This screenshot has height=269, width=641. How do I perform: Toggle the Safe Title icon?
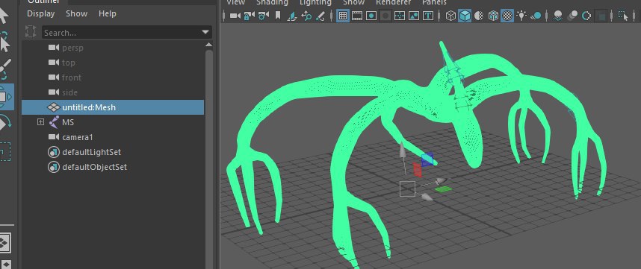(428, 16)
